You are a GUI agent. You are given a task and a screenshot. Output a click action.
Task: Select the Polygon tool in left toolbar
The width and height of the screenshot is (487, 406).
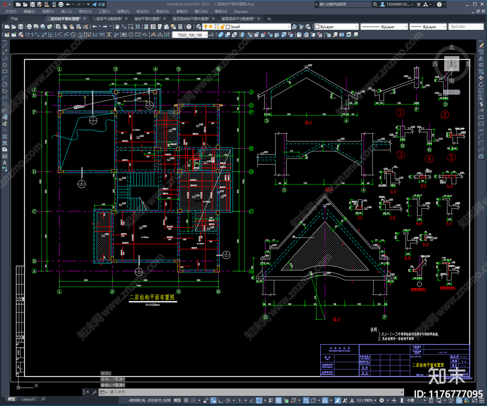(5, 65)
